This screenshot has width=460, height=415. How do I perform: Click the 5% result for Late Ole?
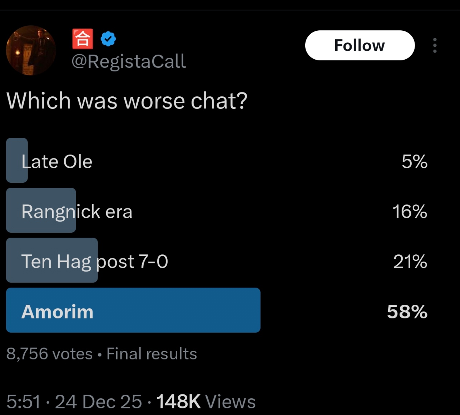point(414,162)
